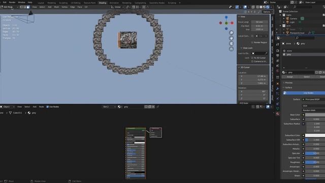Click the zoom magnifier viewport icon

tap(232, 33)
